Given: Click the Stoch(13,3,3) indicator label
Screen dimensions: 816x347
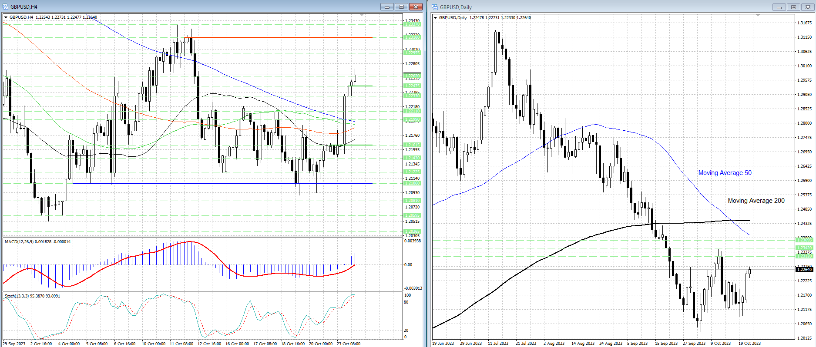Looking at the screenshot, I should pos(32,296).
